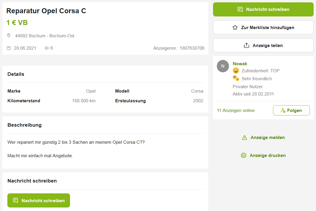Screen dimensions: 316x211
Task: Click the calendar icon next to 28.06.2021
Action: click(9, 48)
